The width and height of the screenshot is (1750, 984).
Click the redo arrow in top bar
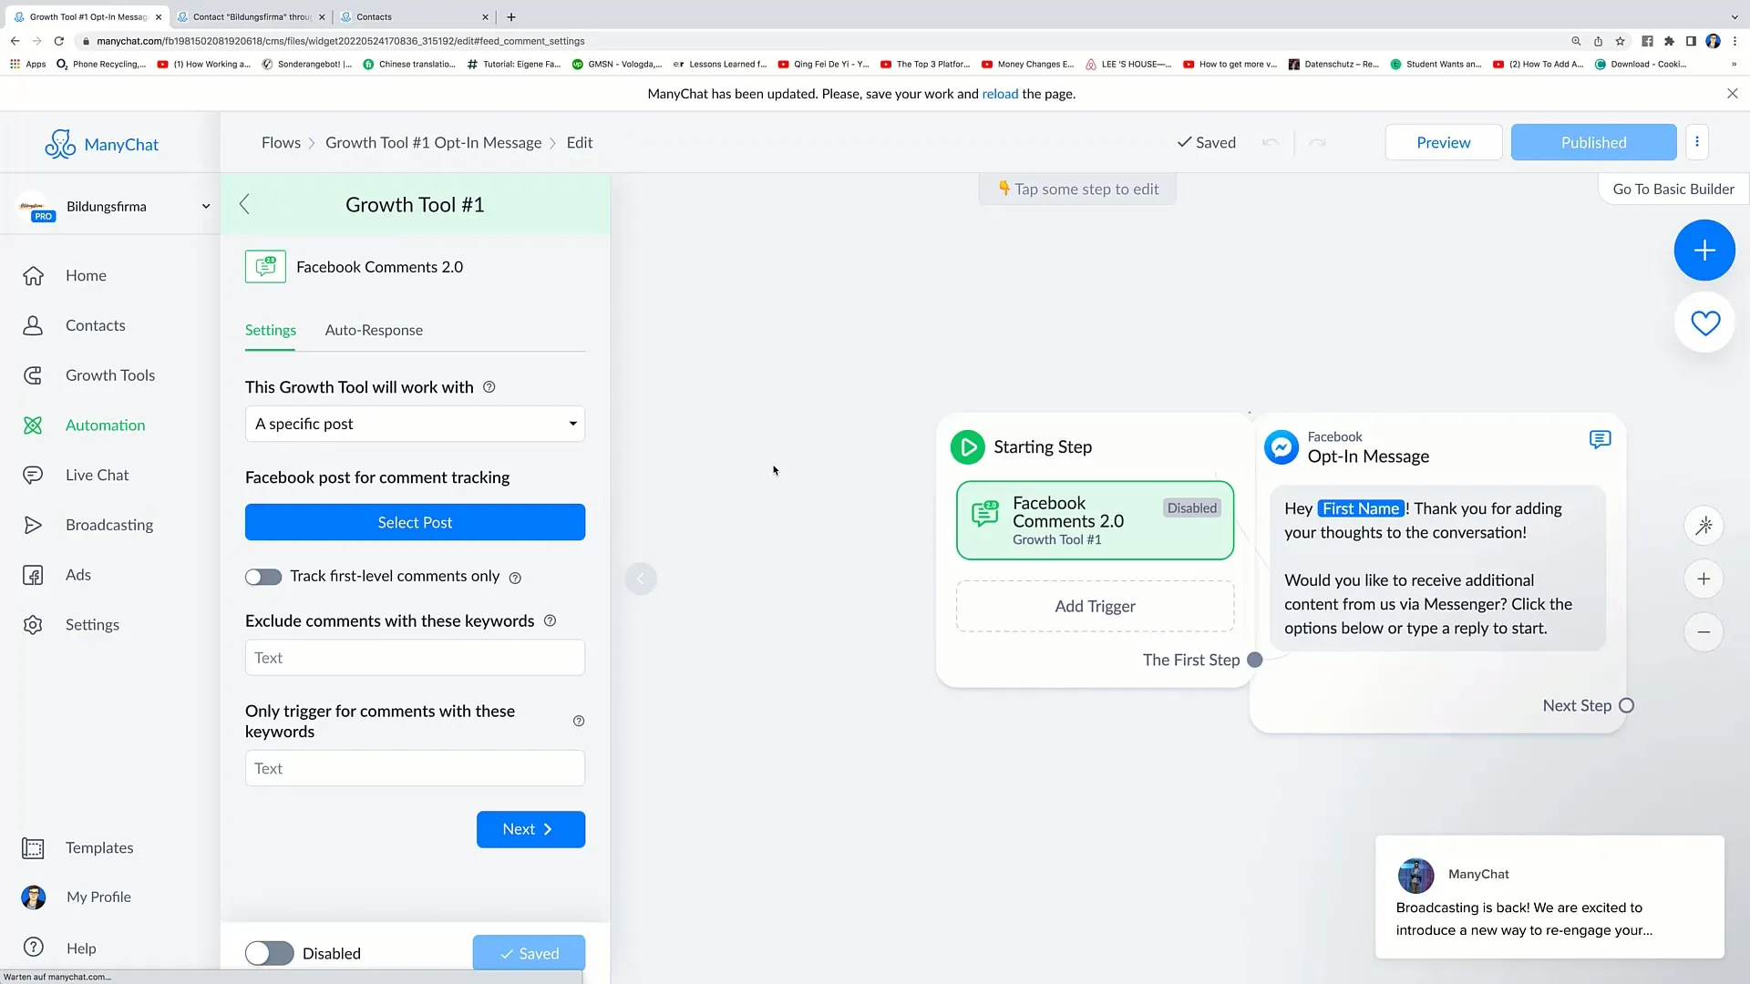(x=1317, y=143)
